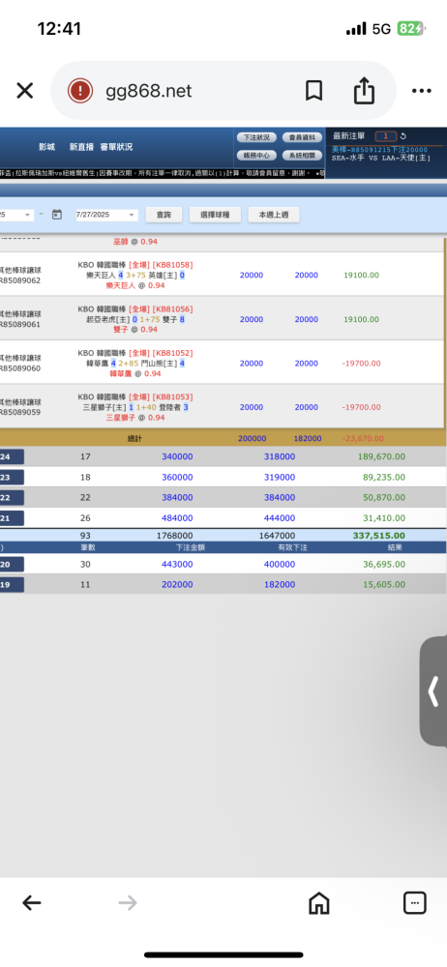
Task: Close the browser tab with X icon
Action: pos(25,91)
